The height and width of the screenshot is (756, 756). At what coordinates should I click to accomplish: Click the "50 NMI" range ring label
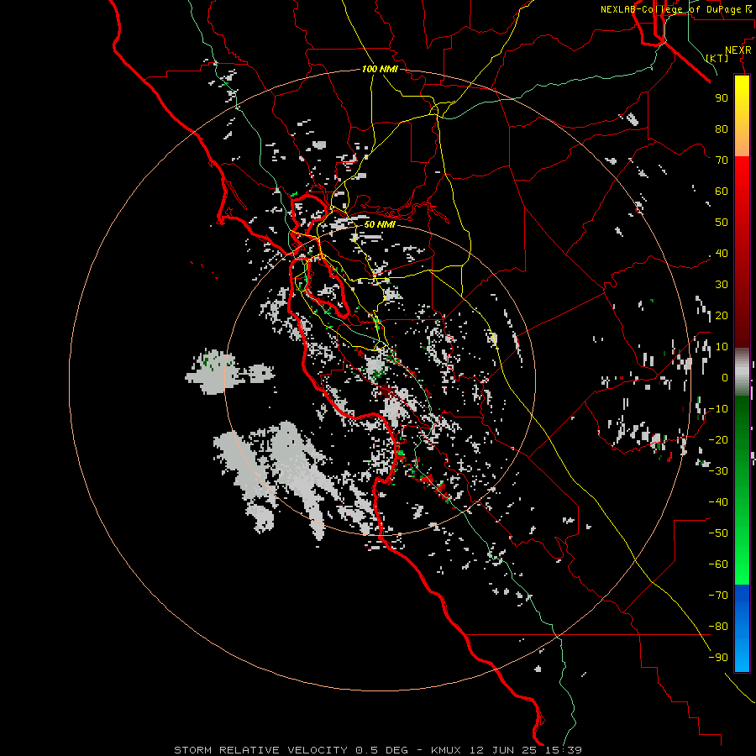tap(380, 224)
